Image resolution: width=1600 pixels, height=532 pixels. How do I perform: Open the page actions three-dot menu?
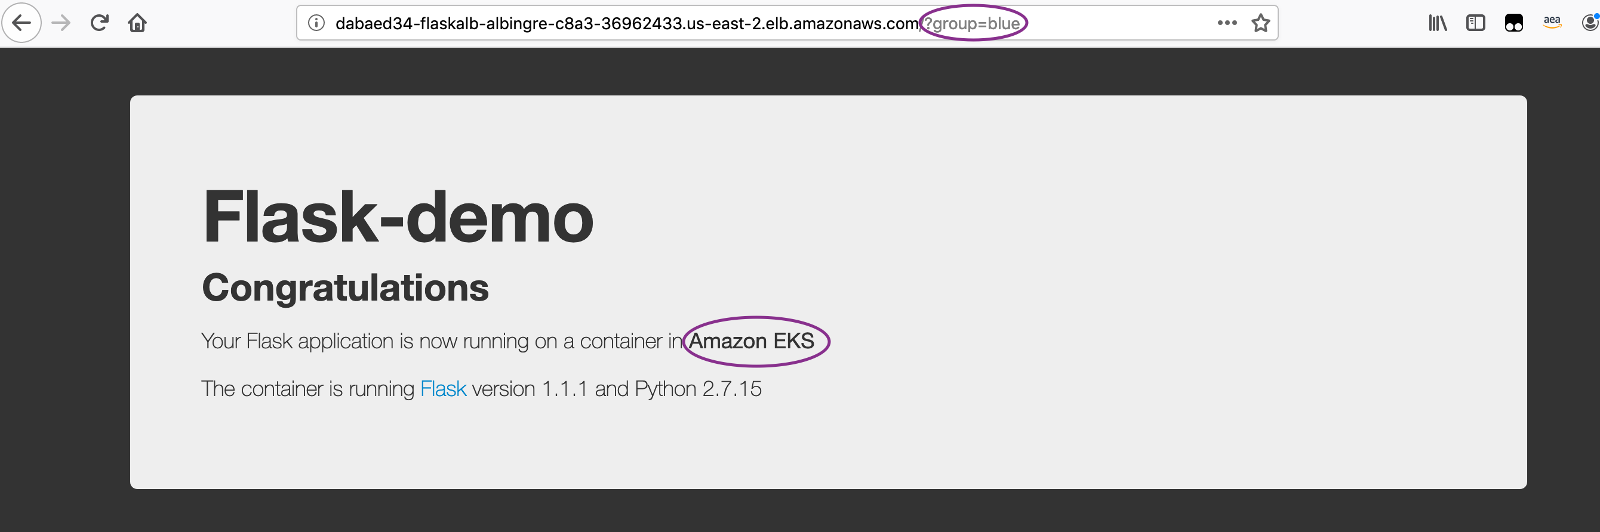(1227, 23)
